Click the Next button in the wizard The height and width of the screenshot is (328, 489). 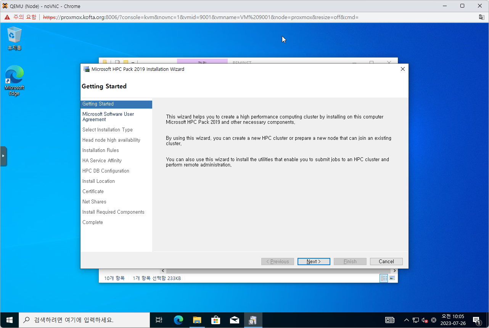(314, 261)
